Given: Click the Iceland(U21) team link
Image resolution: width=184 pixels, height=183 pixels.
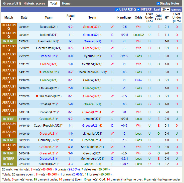Looking at the screenshot, I should (48, 35).
